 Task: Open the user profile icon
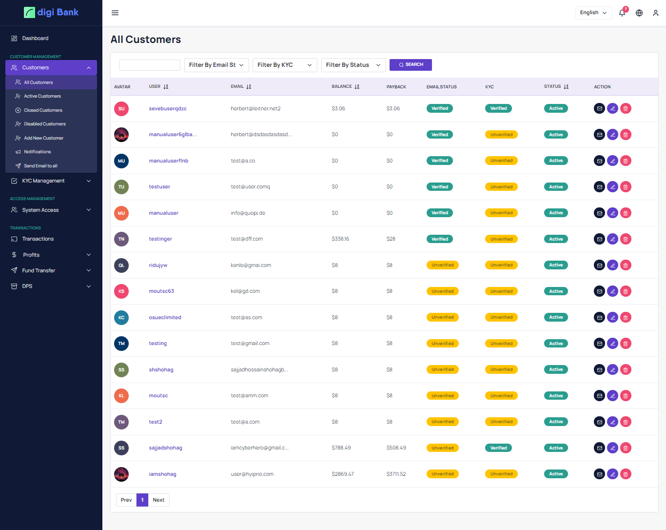pyautogui.click(x=656, y=13)
